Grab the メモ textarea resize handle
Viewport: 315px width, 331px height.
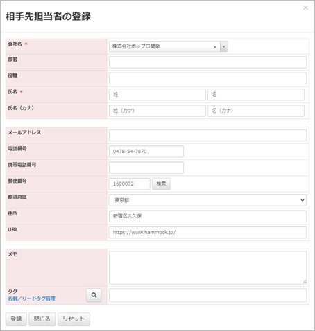[x=305, y=282]
